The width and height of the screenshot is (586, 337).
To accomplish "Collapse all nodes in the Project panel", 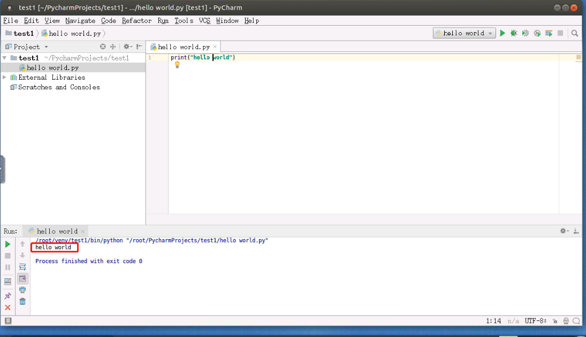I will 112,47.
